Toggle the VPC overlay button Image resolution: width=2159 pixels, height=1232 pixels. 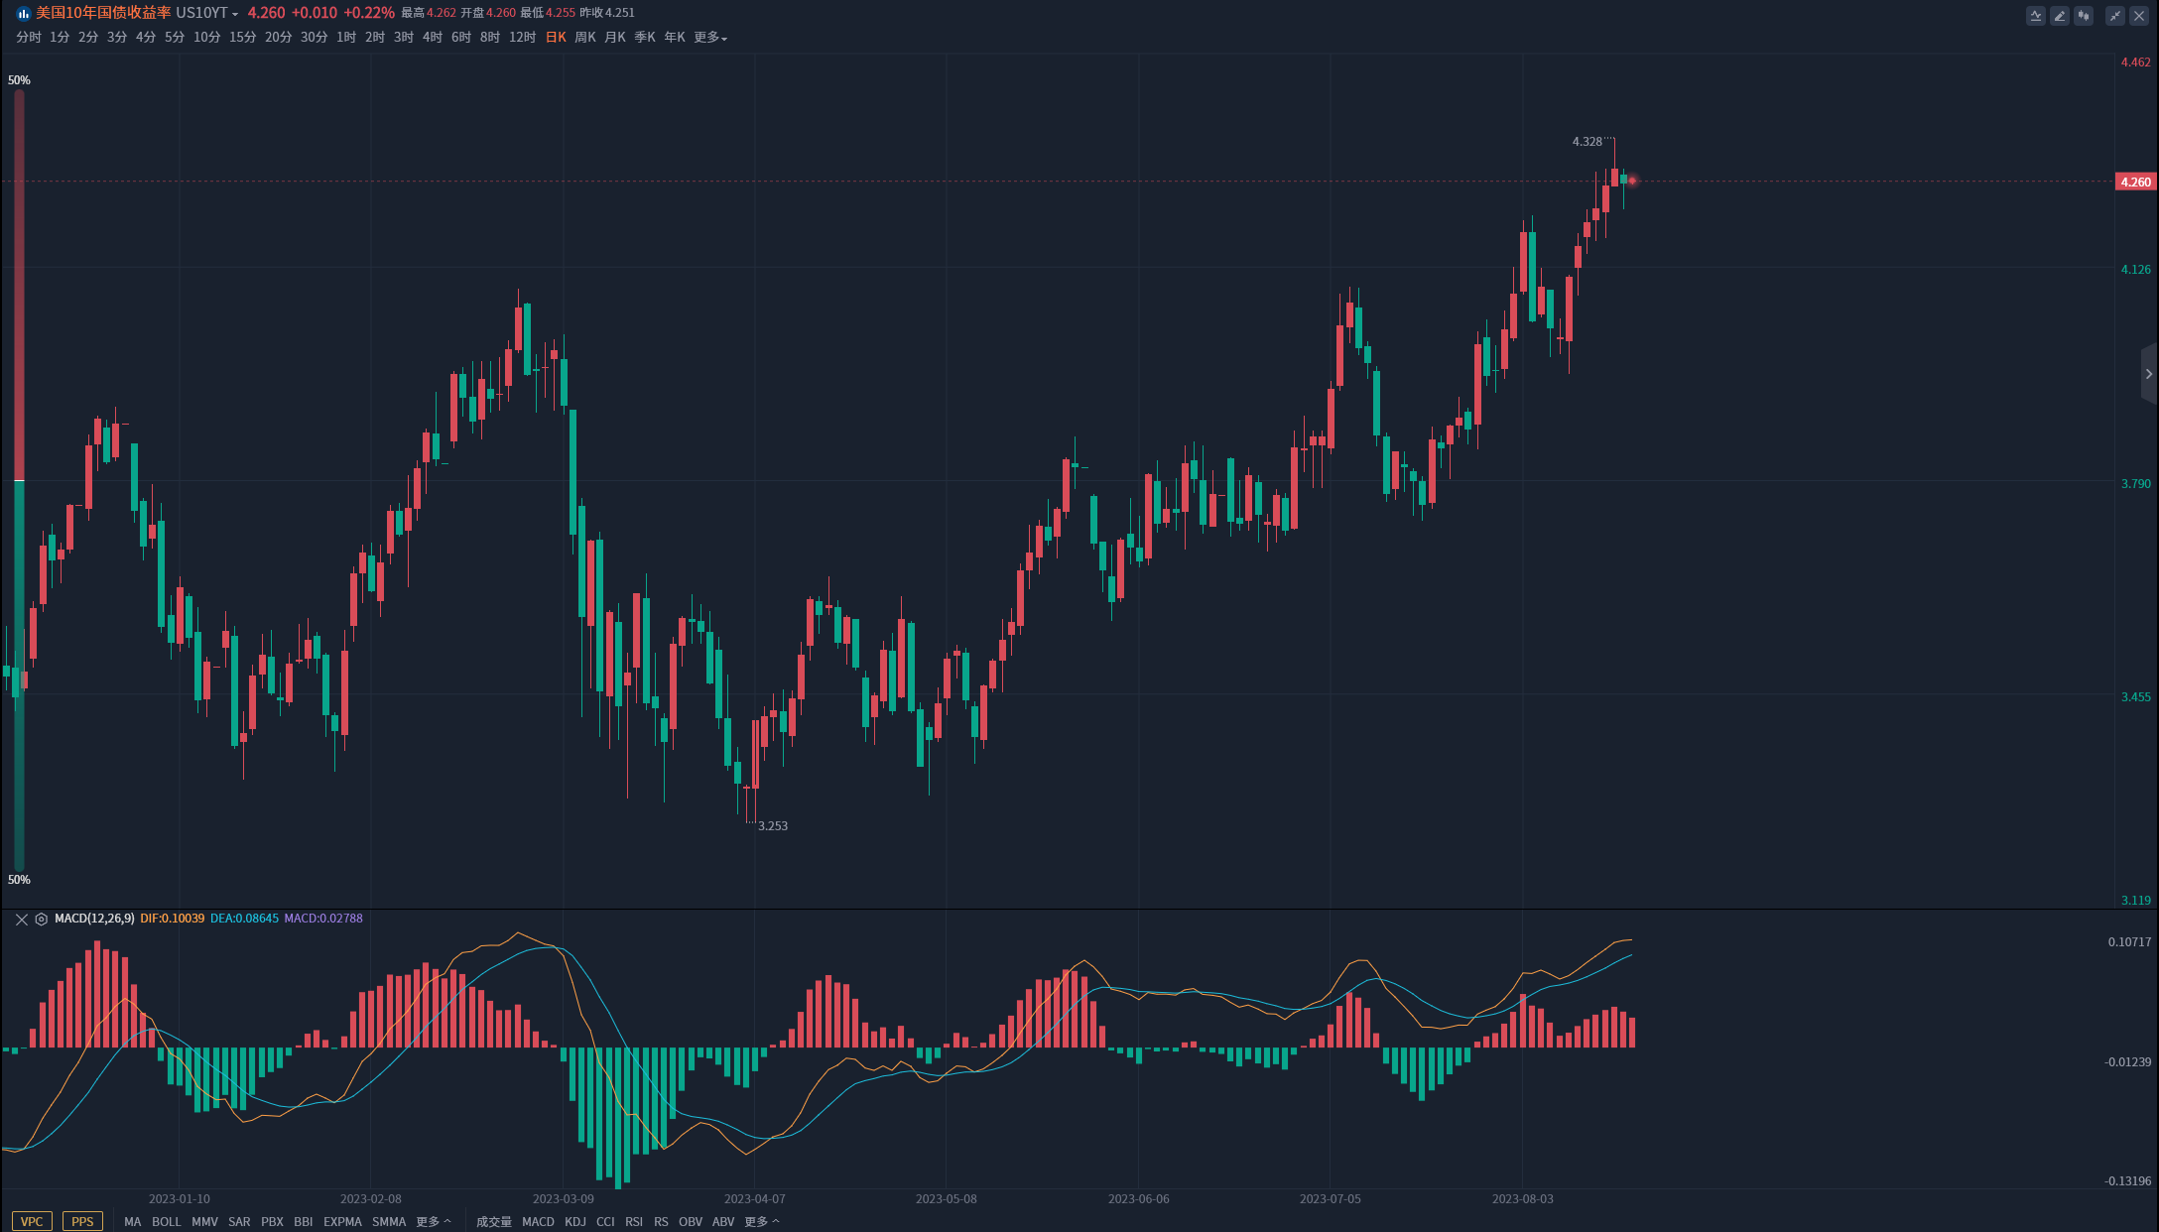tap(32, 1221)
